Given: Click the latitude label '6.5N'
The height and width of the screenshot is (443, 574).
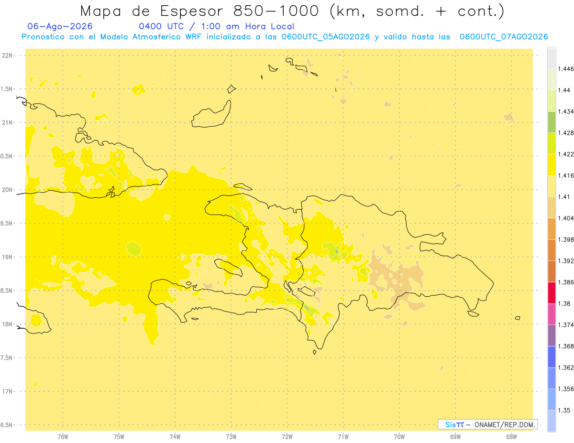Looking at the screenshot, I should tap(7, 425).
